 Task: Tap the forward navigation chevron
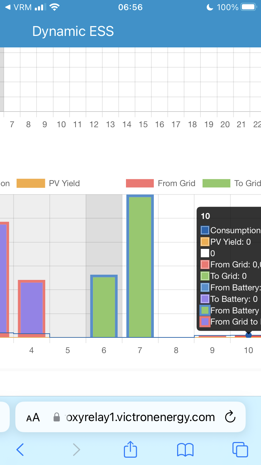(x=77, y=450)
